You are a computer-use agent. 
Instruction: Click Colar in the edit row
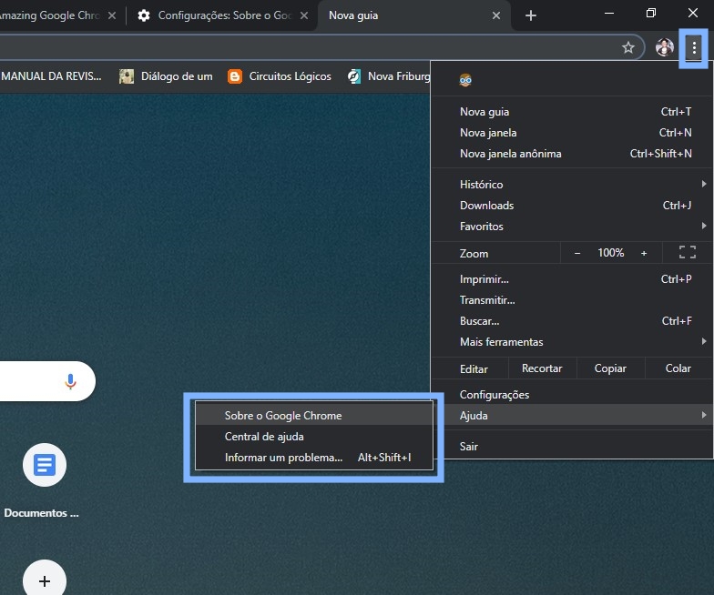(x=678, y=368)
